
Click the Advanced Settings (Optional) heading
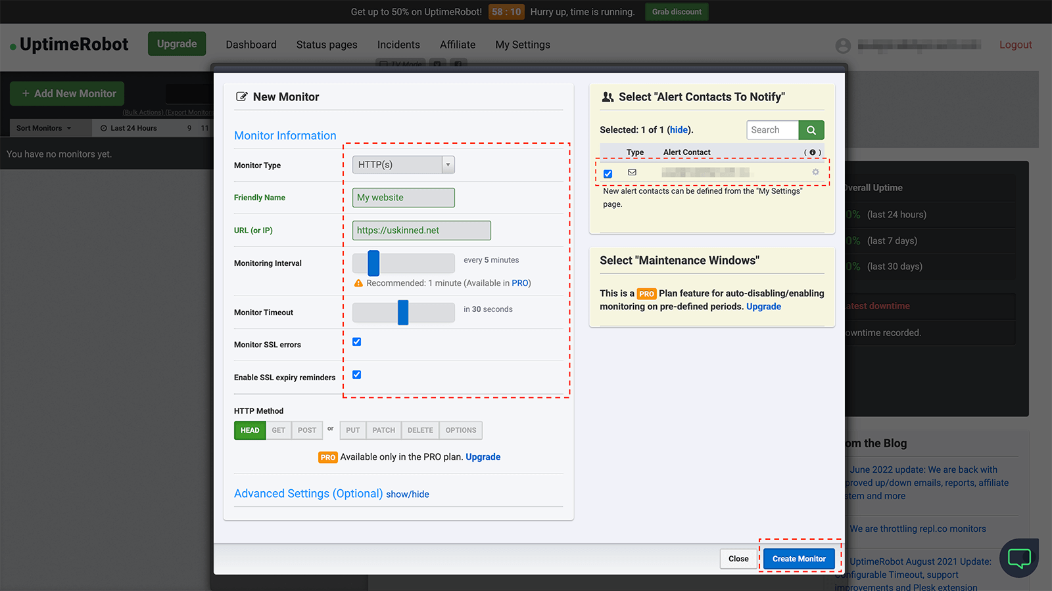point(308,494)
